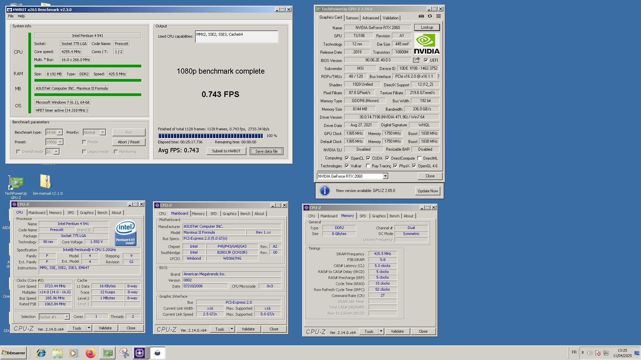Expand Preset 1080p dropdown

tap(60, 142)
